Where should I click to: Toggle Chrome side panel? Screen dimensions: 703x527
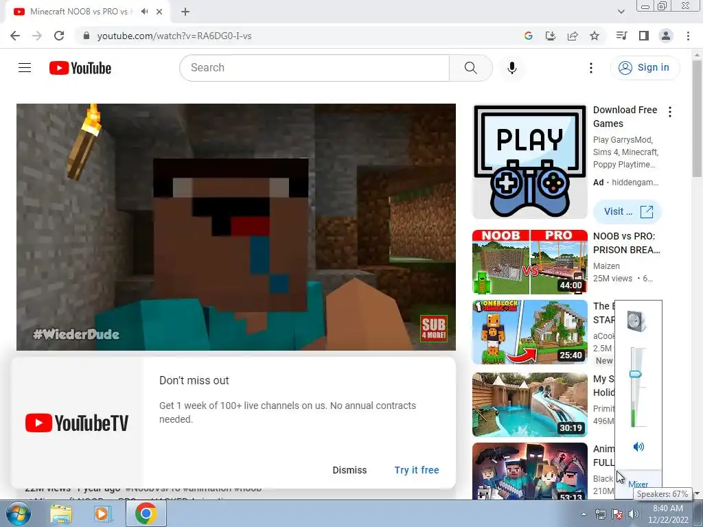click(x=644, y=36)
